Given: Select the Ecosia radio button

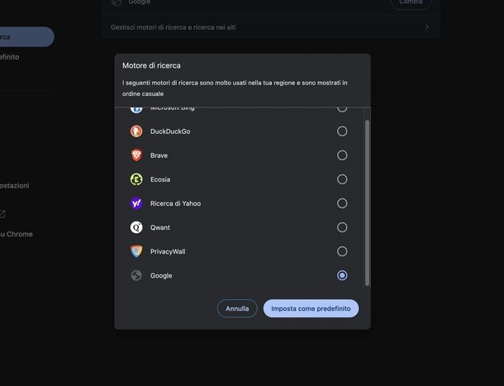Looking at the screenshot, I should 342,179.
